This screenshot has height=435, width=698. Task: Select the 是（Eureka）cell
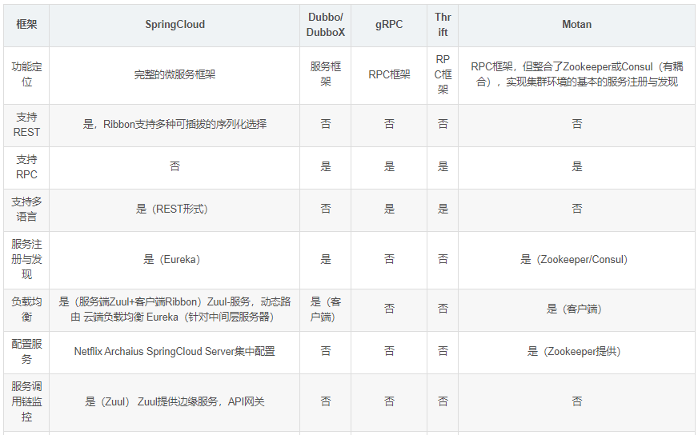click(174, 259)
